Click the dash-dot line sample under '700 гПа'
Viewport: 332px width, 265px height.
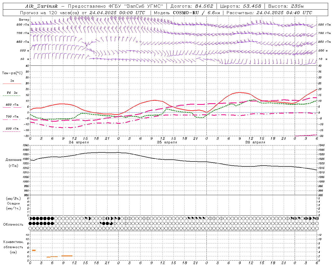(x=12, y=120)
